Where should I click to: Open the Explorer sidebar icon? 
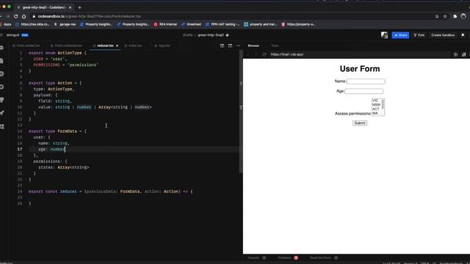pyautogui.click(x=2, y=48)
